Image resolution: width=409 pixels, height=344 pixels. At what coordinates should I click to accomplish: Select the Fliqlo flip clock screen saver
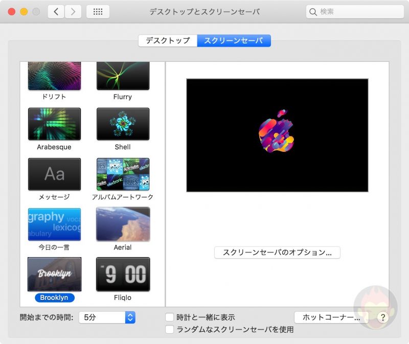[123, 273]
